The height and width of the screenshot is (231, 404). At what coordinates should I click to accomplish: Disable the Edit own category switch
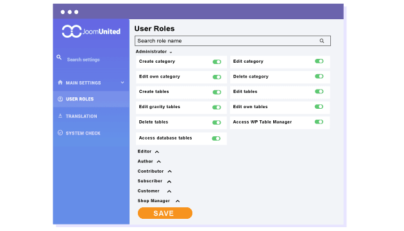217,77
